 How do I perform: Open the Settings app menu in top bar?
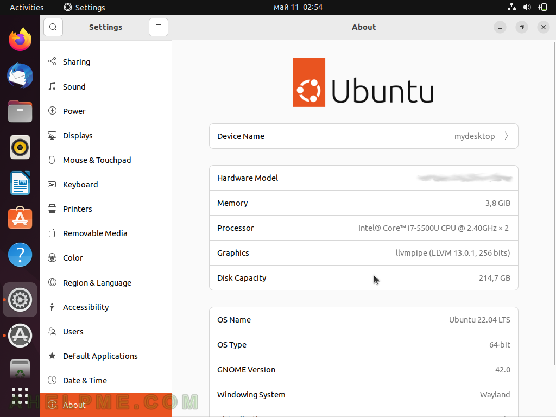pyautogui.click(x=84, y=7)
